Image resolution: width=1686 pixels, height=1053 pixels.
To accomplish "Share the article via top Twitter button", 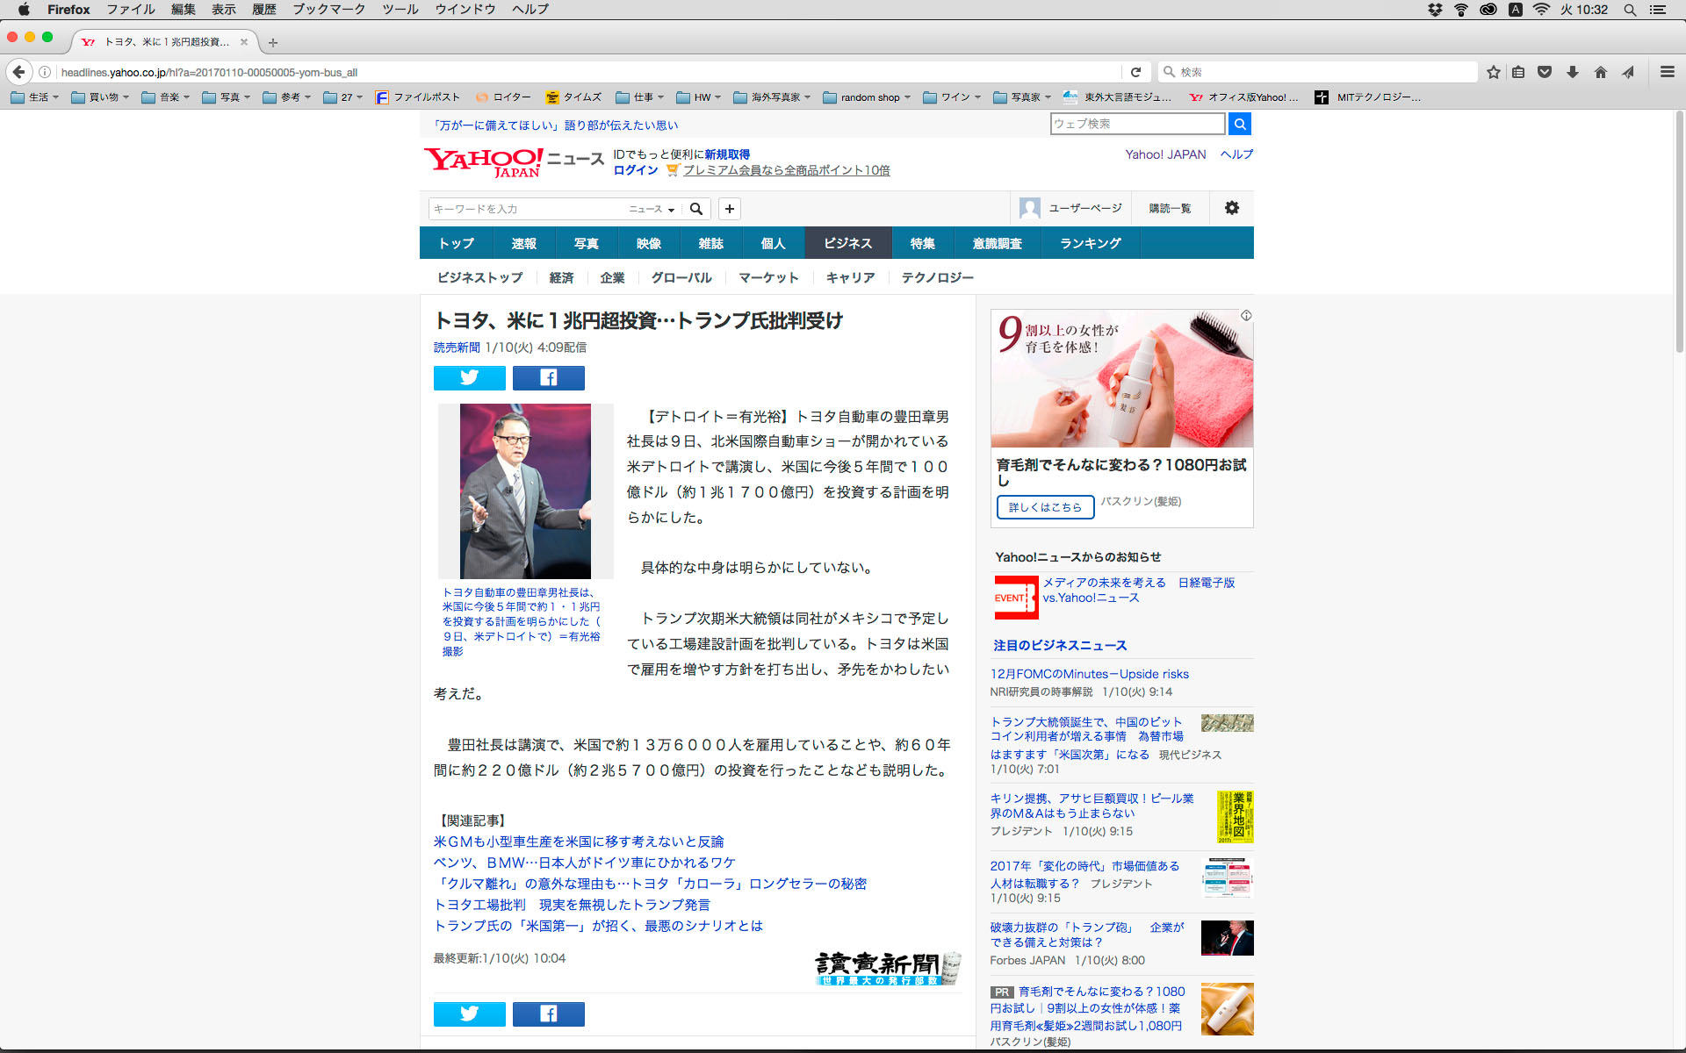I will pos(469,377).
